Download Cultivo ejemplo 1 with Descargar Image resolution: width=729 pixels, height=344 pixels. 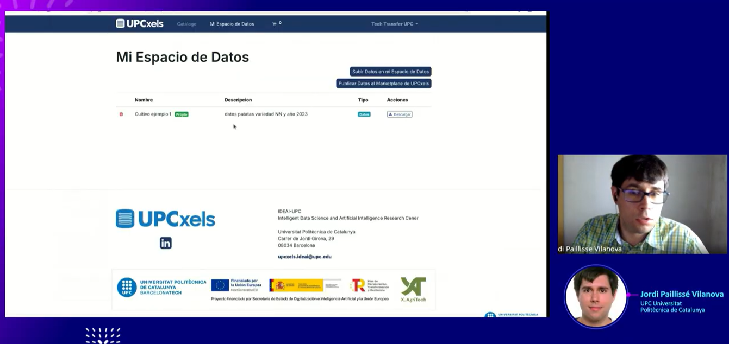point(400,114)
